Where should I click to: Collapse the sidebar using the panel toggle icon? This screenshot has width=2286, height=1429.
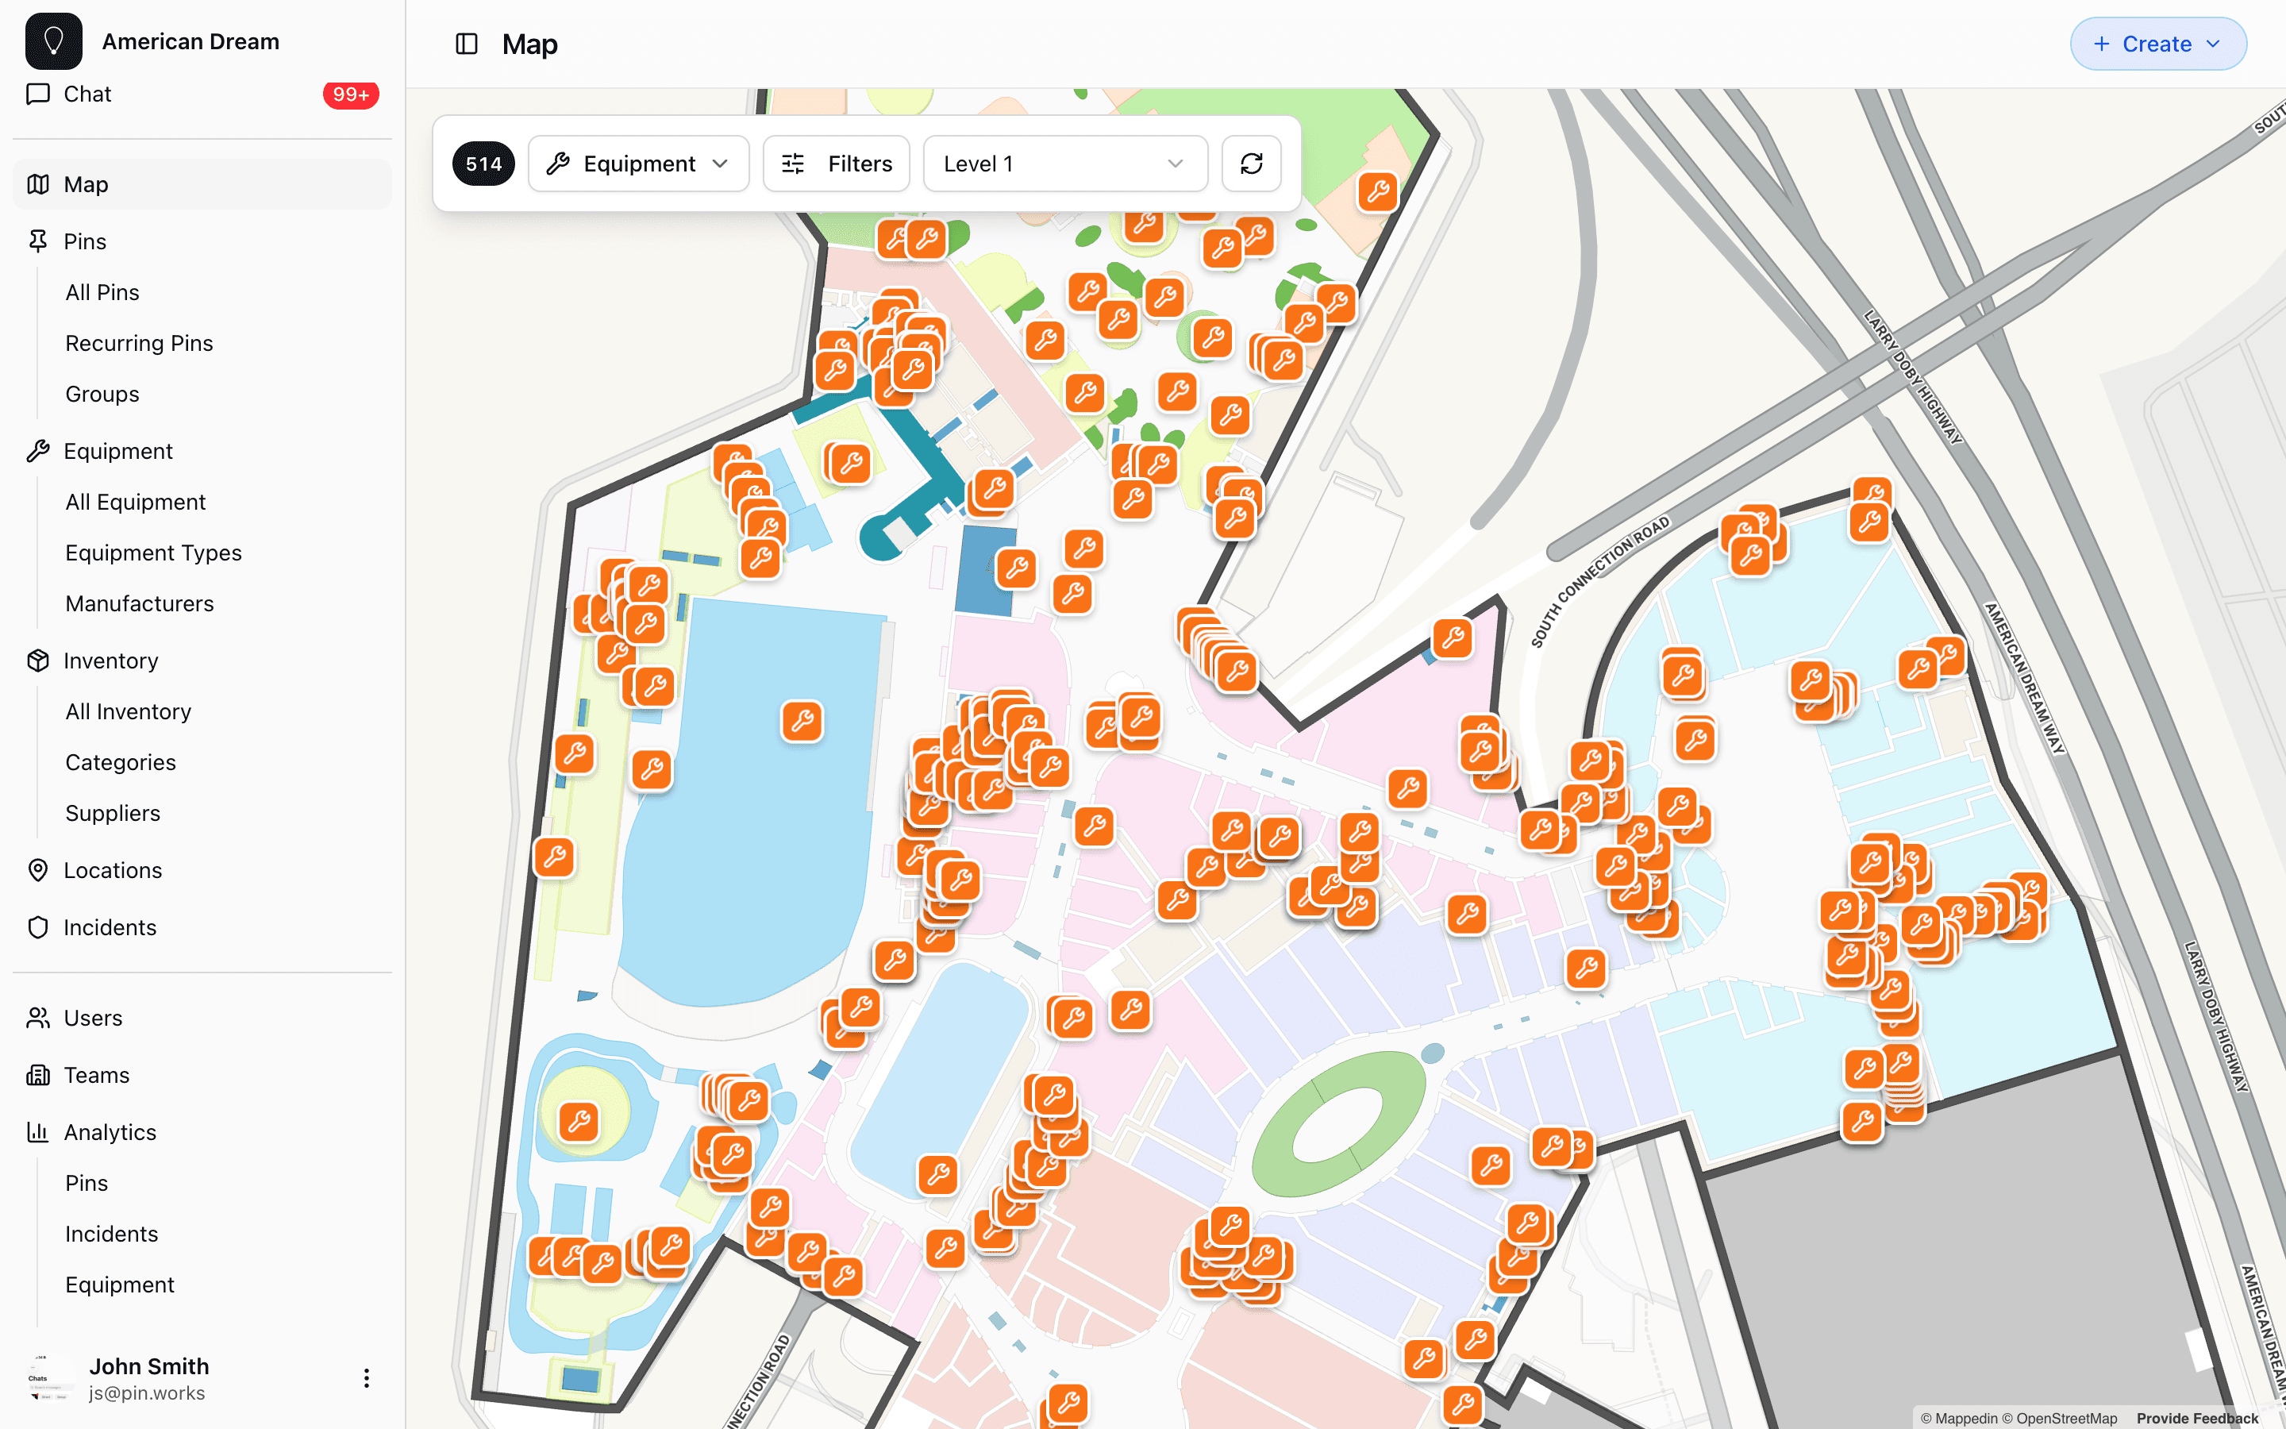click(x=468, y=44)
